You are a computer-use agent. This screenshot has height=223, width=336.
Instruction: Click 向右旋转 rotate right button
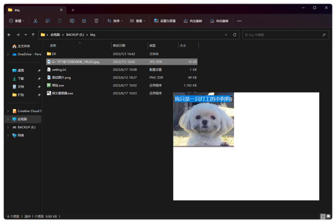pos(219,21)
